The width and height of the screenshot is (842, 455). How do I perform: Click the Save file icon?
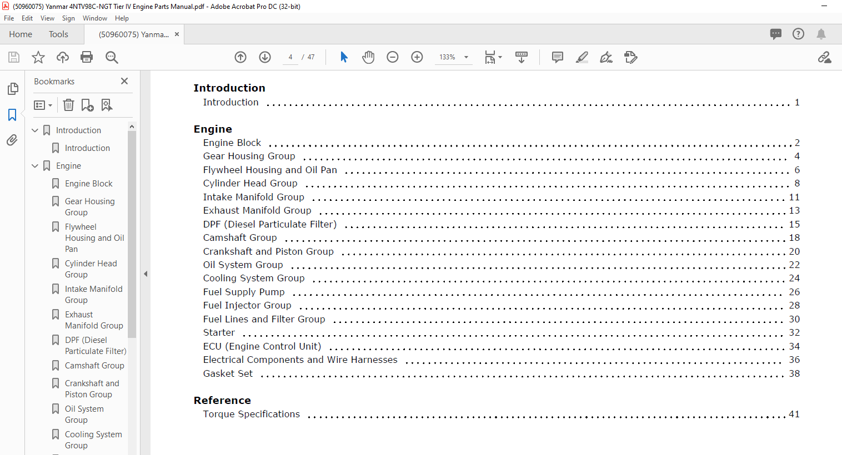pos(14,57)
